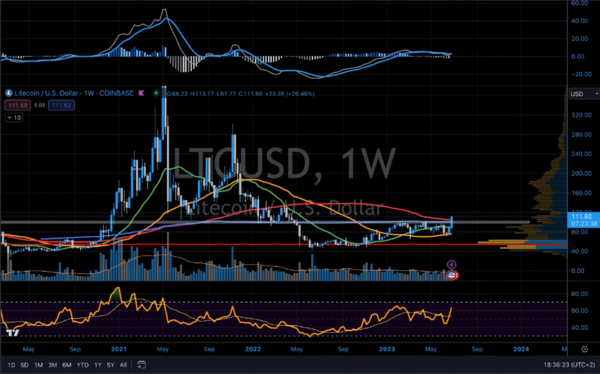Click the TradingView logo in the bottom-left corner

click(13, 333)
